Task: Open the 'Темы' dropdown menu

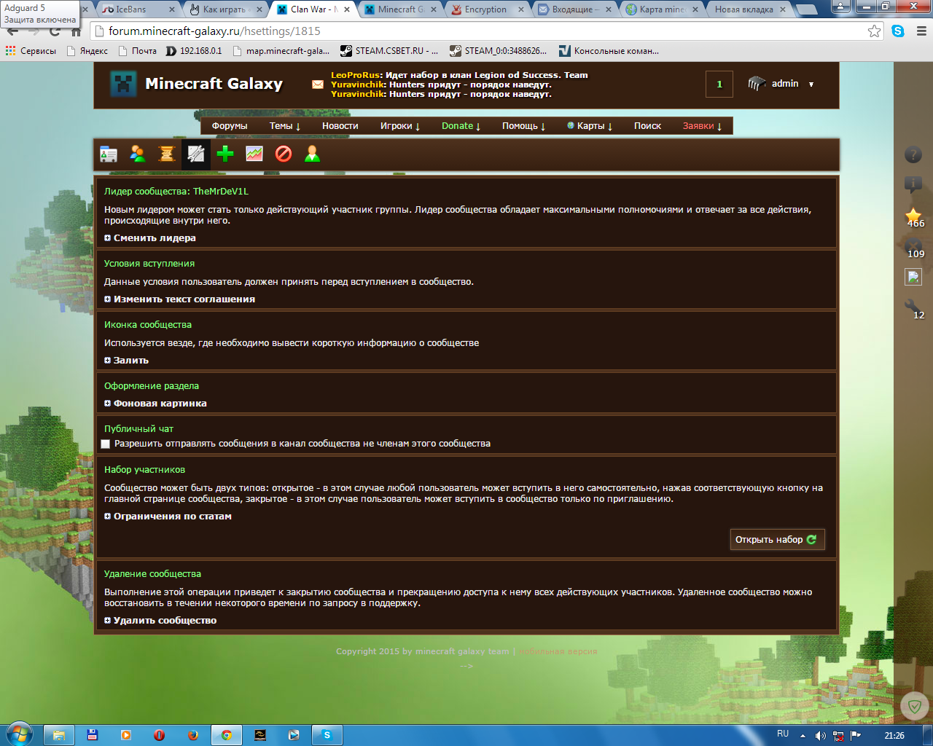Action: tap(285, 126)
